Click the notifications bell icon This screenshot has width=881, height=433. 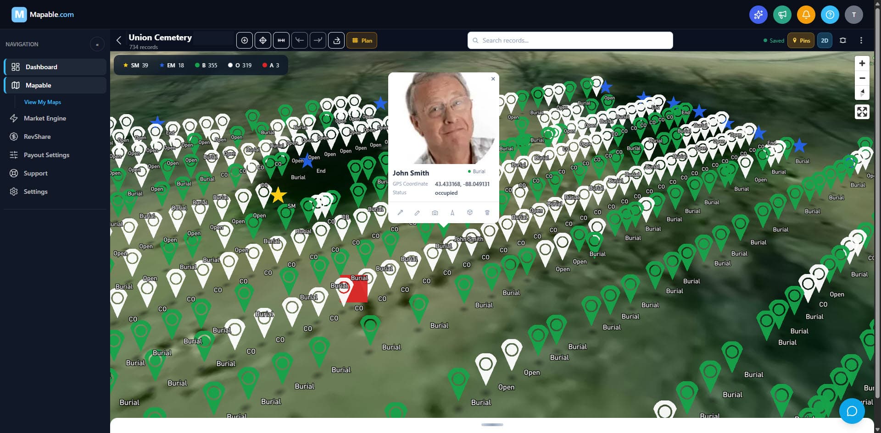tap(806, 14)
